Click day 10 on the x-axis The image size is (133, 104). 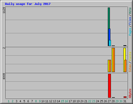(x=43, y=101)
